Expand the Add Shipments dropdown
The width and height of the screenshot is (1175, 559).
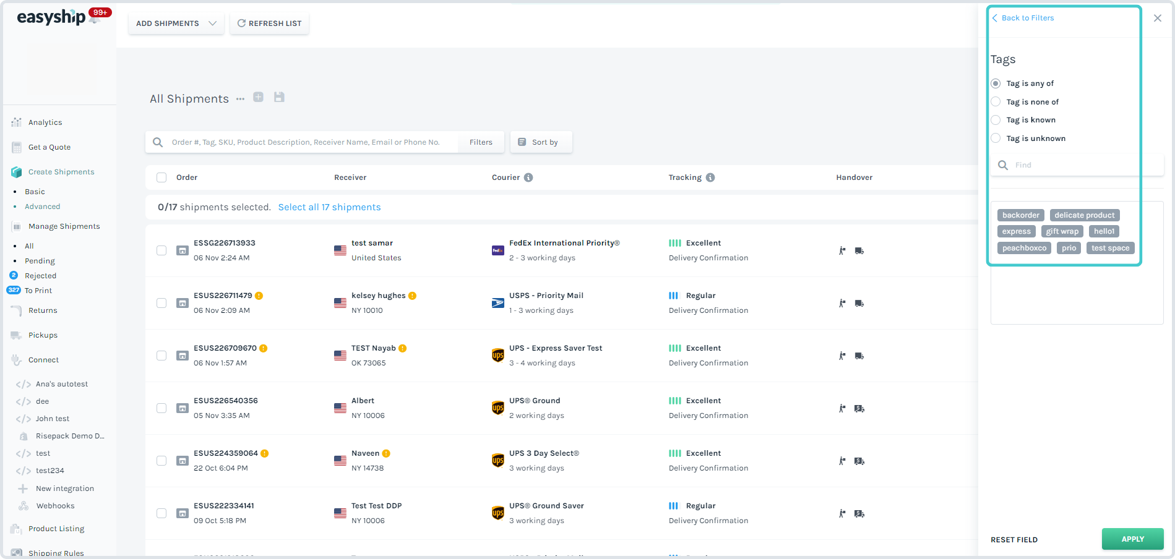[x=176, y=23]
